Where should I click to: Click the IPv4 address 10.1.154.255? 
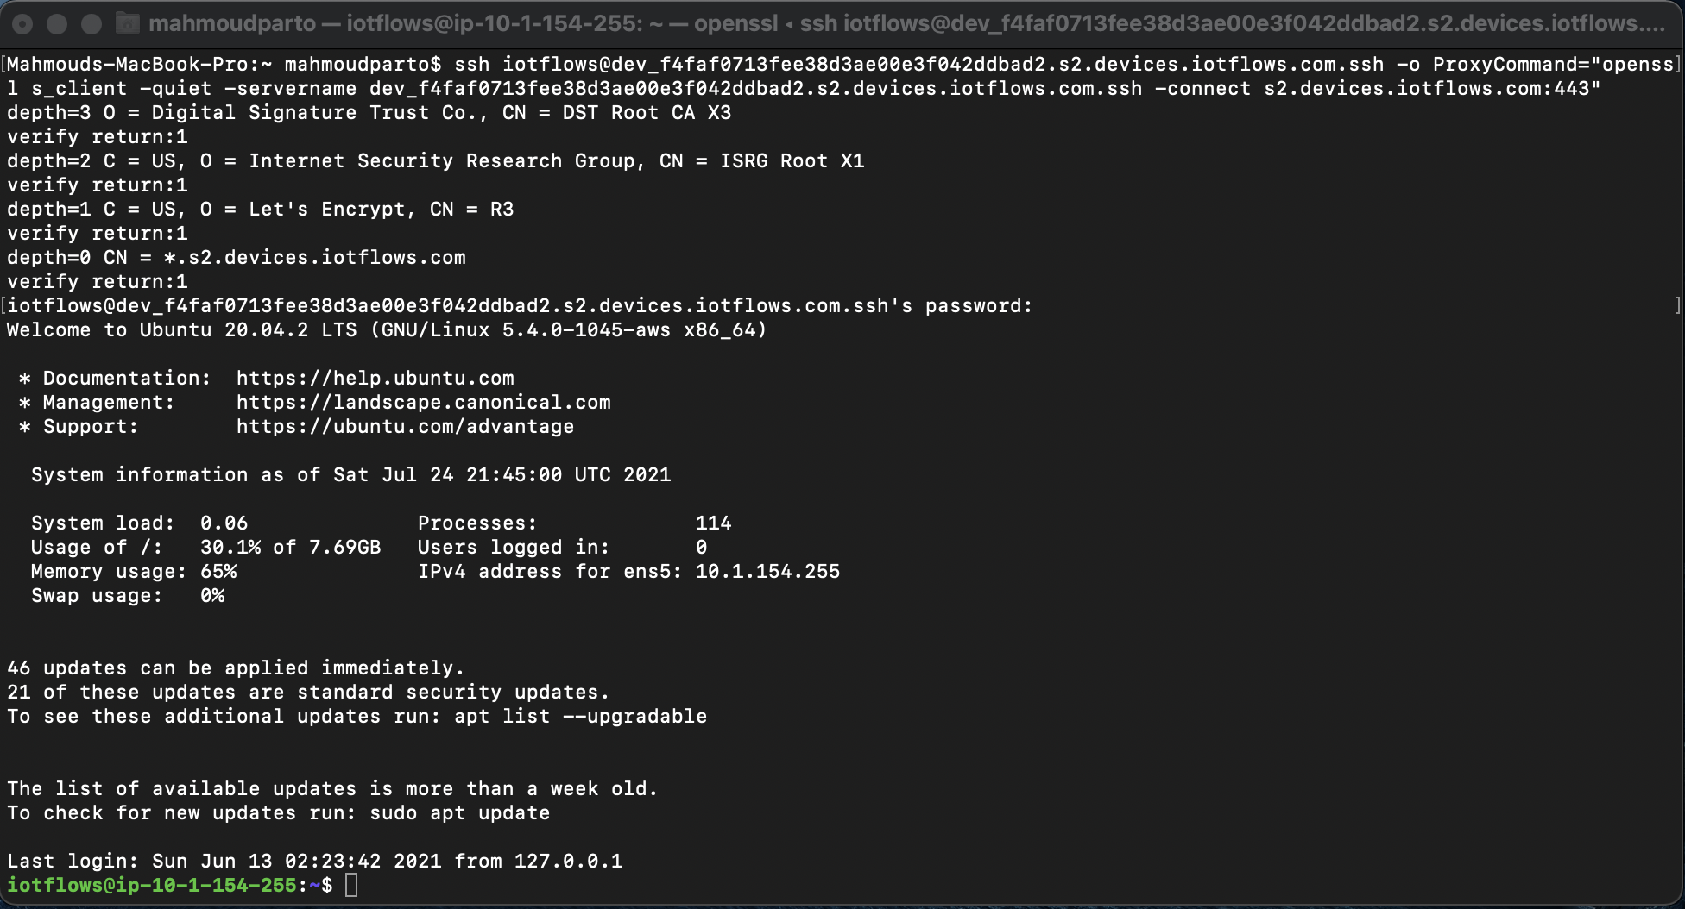coord(767,572)
